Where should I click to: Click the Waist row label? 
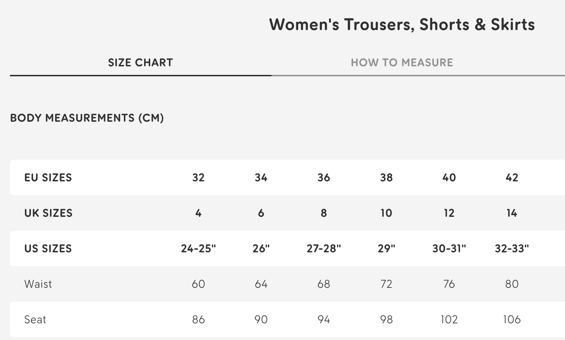point(38,284)
